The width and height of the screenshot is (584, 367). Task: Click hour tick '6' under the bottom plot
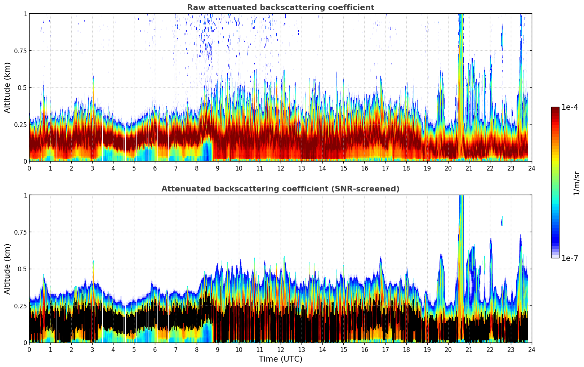click(155, 350)
